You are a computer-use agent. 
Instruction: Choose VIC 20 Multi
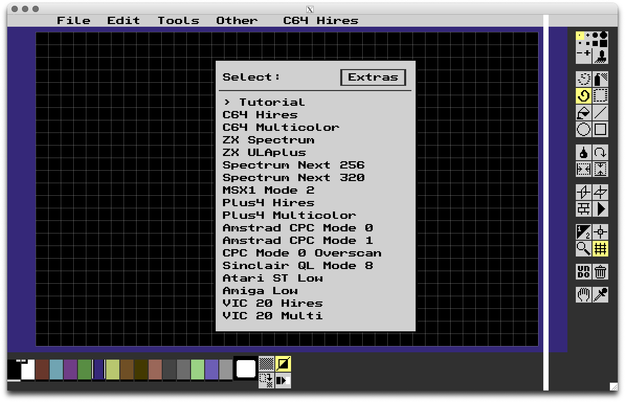pos(273,316)
